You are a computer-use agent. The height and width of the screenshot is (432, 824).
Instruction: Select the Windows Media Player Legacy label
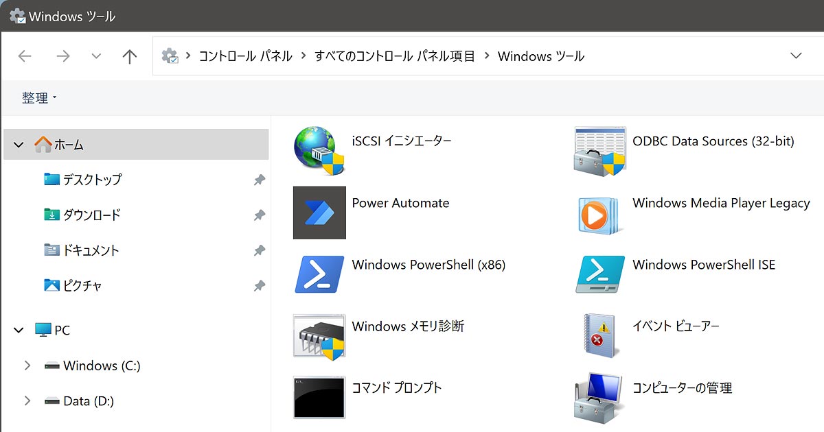click(x=721, y=203)
